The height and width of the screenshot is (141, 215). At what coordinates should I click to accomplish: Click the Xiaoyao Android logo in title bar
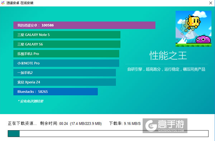(3, 3)
